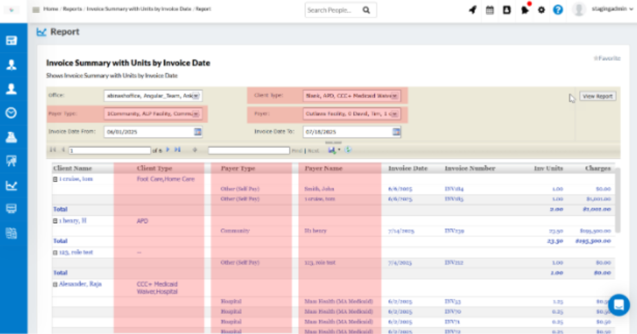Refresh the report with the refresh icon
The width and height of the screenshot is (637, 334).
coord(348,150)
